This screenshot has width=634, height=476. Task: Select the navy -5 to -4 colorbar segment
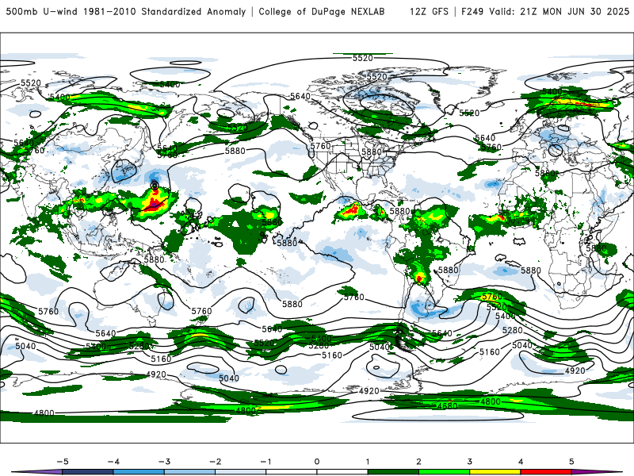[x=88, y=472]
